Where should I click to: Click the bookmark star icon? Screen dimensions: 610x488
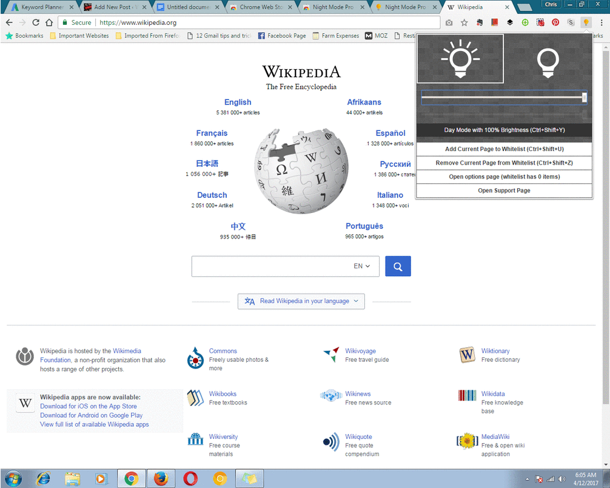tap(464, 22)
